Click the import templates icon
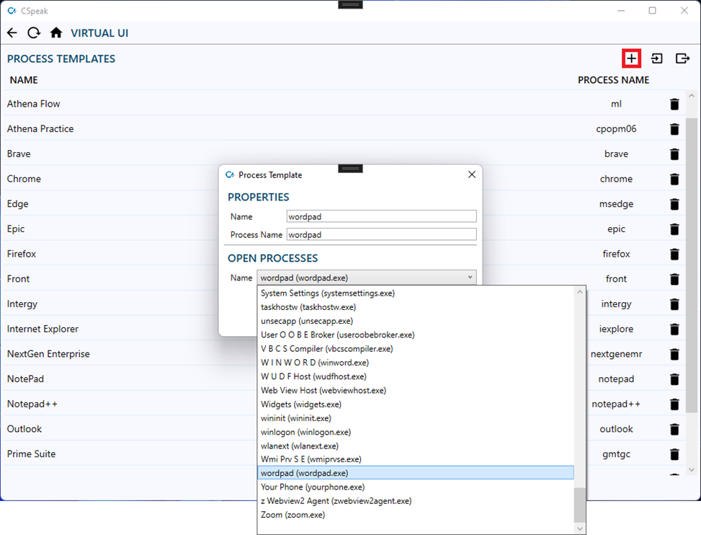Viewport: 701px width, 535px height. pyautogui.click(x=657, y=58)
